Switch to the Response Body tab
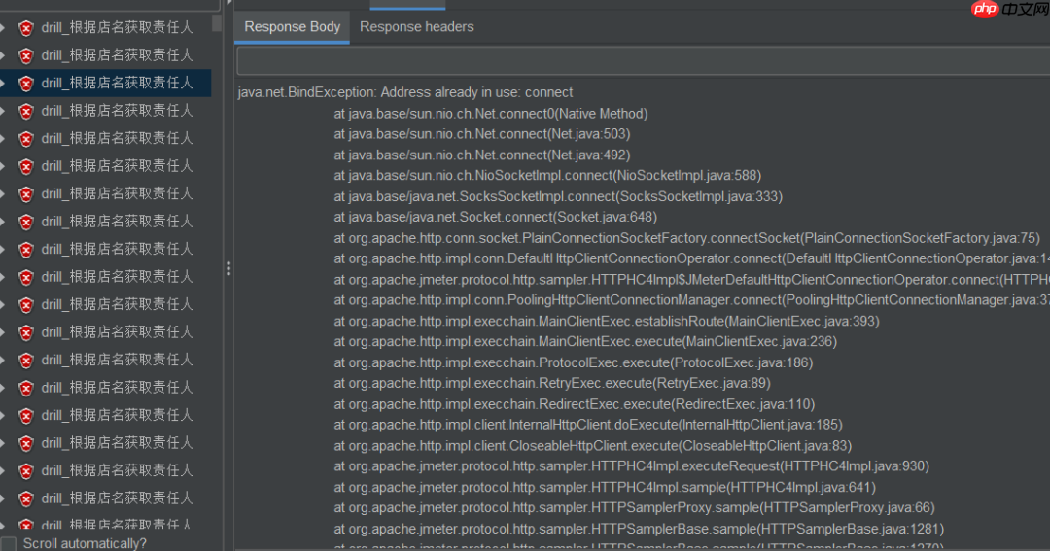Viewport: 1050px width, 551px height. [x=292, y=27]
